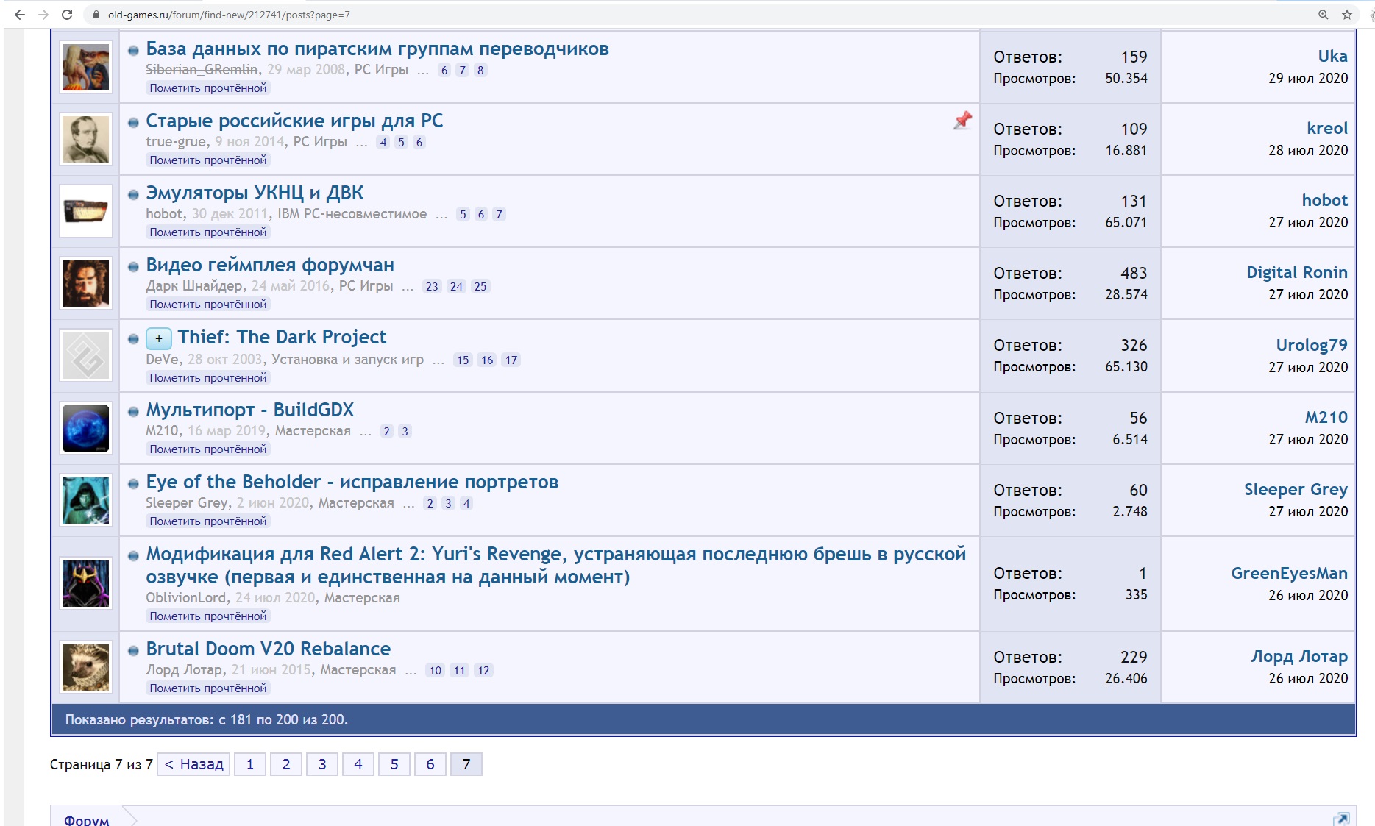Open thread 'Brutal Doom V20 Rebalance'
1375x826 pixels.
[269, 649]
